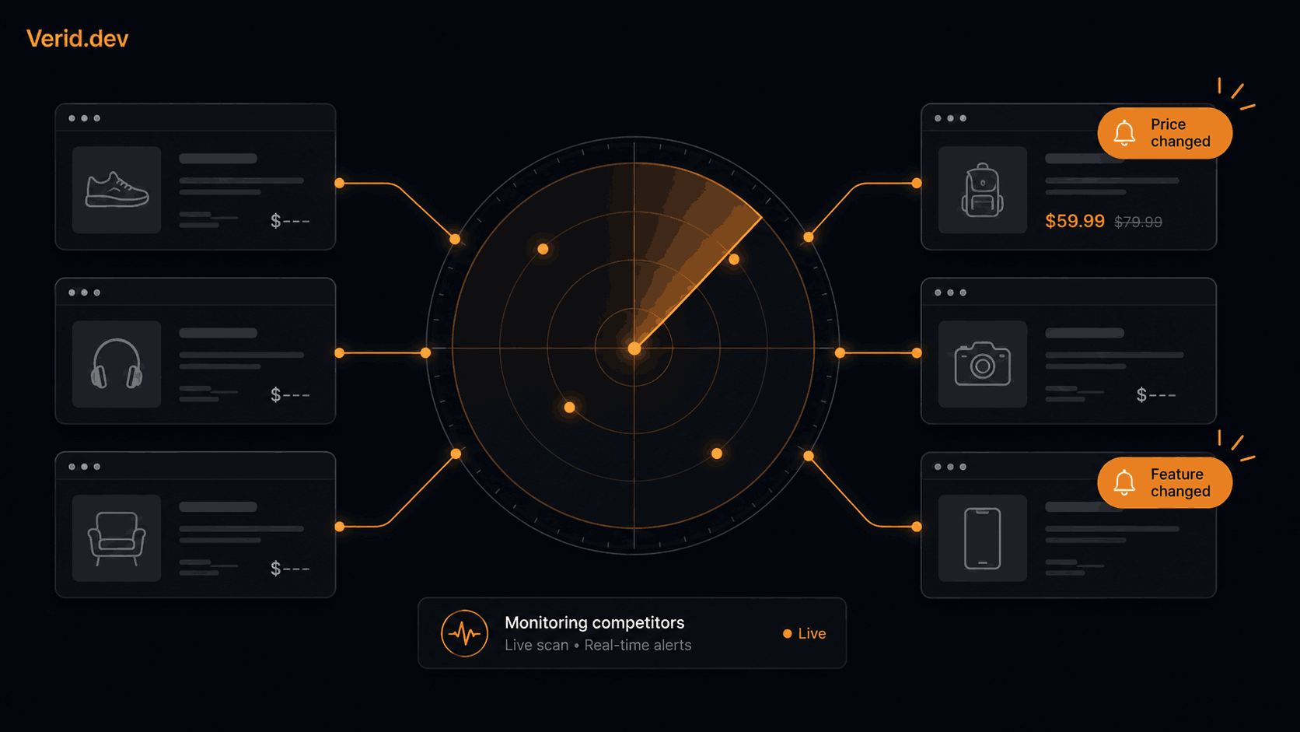The width and height of the screenshot is (1300, 732).
Task: Click the window dots on the armchair card
Action: (x=85, y=467)
